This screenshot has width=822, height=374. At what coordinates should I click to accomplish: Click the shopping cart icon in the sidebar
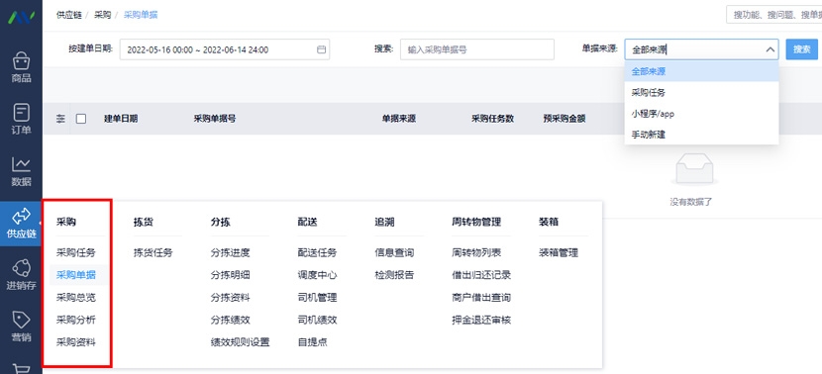coord(21,368)
